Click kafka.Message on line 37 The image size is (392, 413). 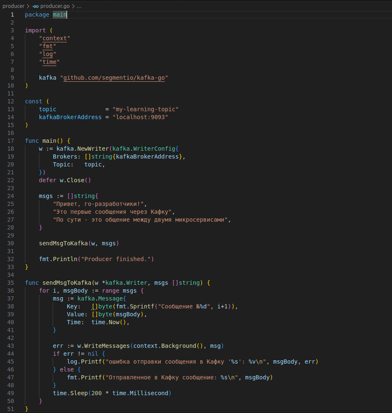tap(100, 298)
